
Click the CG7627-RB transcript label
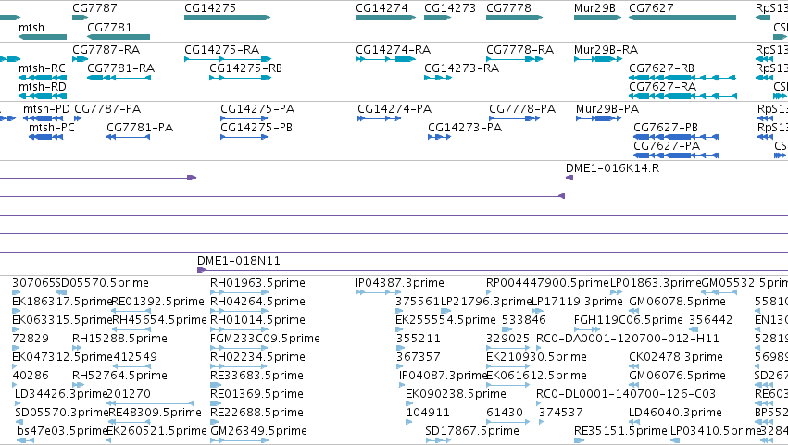coord(661,68)
